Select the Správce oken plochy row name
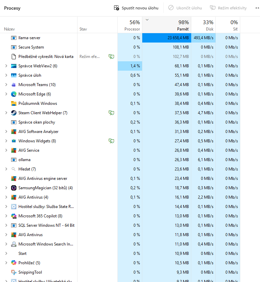The width and height of the screenshot is (260, 282). pyautogui.click(x=37, y=122)
